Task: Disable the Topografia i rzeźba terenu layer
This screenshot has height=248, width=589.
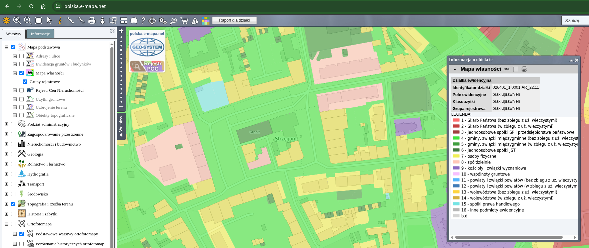Action: point(13,204)
